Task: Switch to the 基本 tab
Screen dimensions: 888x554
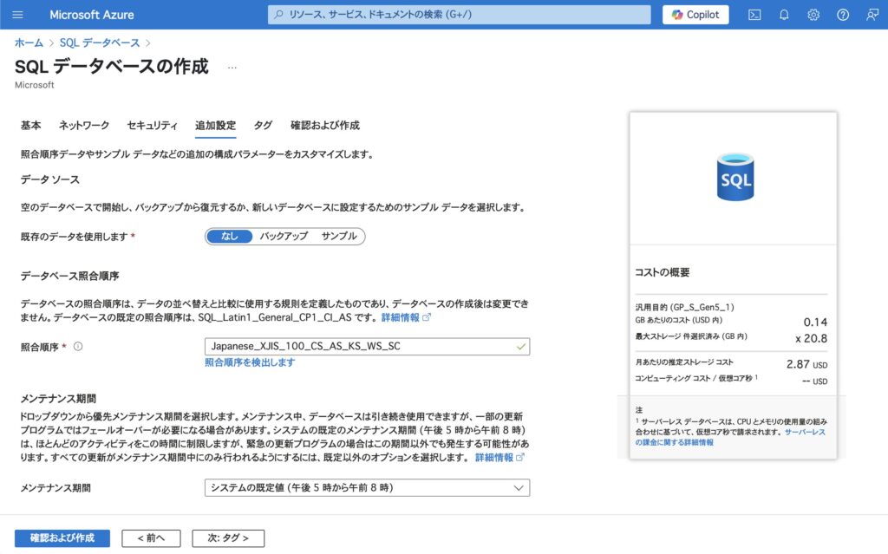Action: (30, 125)
